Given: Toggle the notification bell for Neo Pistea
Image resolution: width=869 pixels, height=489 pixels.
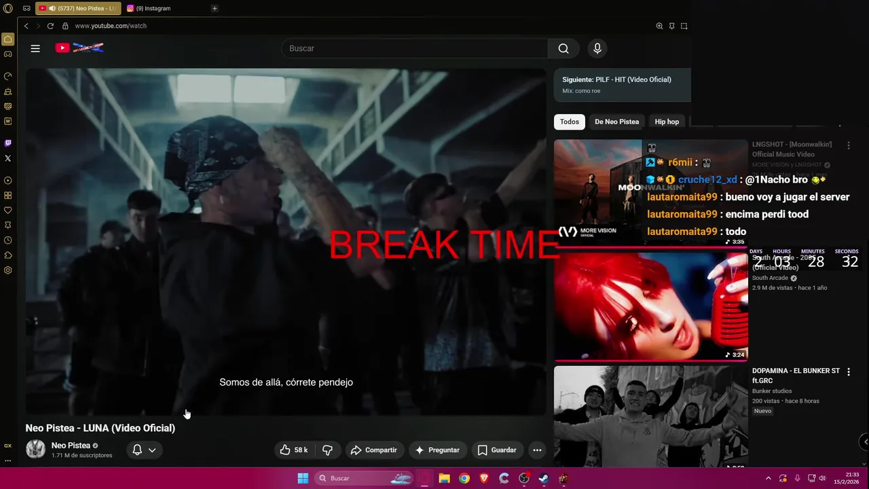Looking at the screenshot, I should (x=136, y=450).
